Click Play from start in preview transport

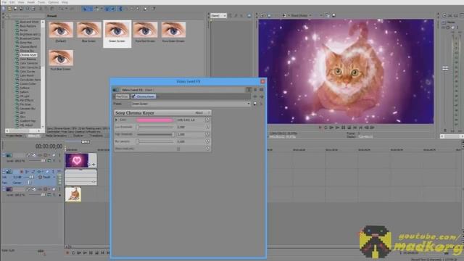click(331, 128)
